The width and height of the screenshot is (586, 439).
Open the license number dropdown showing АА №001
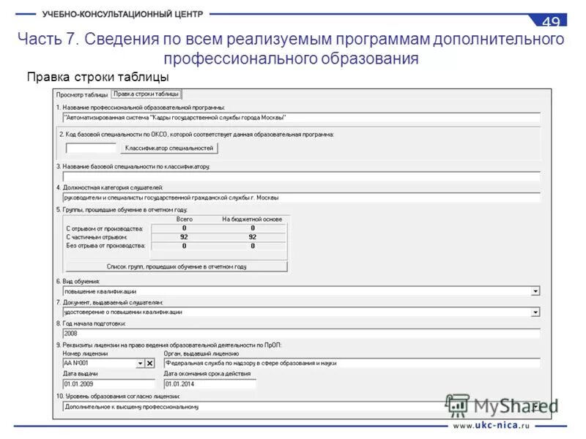coord(141,362)
